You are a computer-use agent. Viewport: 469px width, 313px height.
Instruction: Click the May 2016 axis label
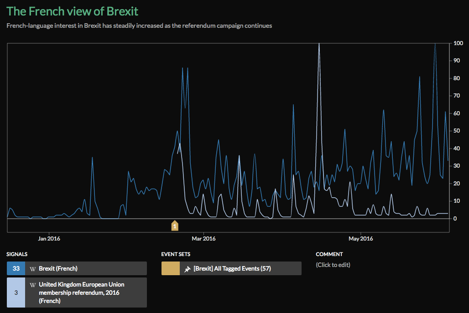pos(360,238)
